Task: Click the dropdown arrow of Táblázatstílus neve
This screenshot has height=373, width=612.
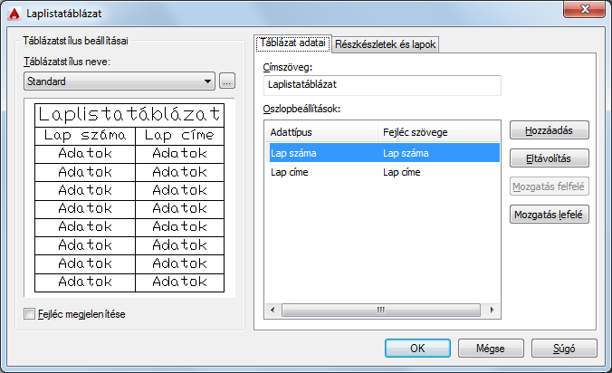Action: 207,81
